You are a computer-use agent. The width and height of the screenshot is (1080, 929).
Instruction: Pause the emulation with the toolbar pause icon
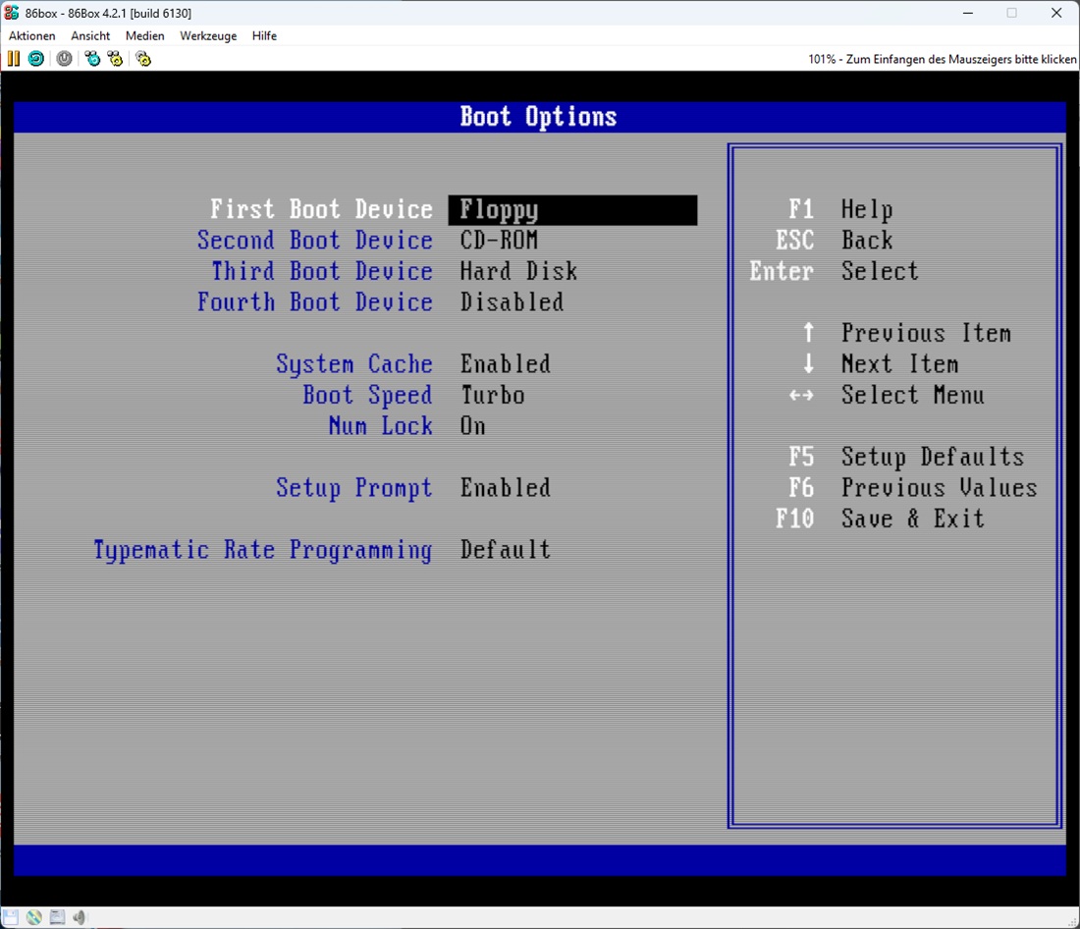click(x=14, y=59)
